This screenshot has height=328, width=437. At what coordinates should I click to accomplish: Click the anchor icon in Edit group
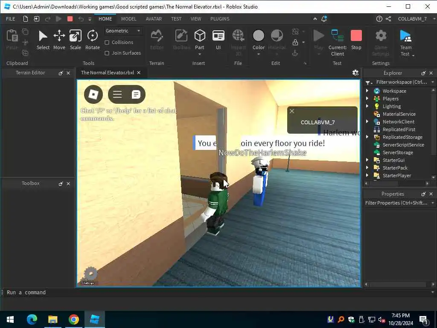pos(295,53)
